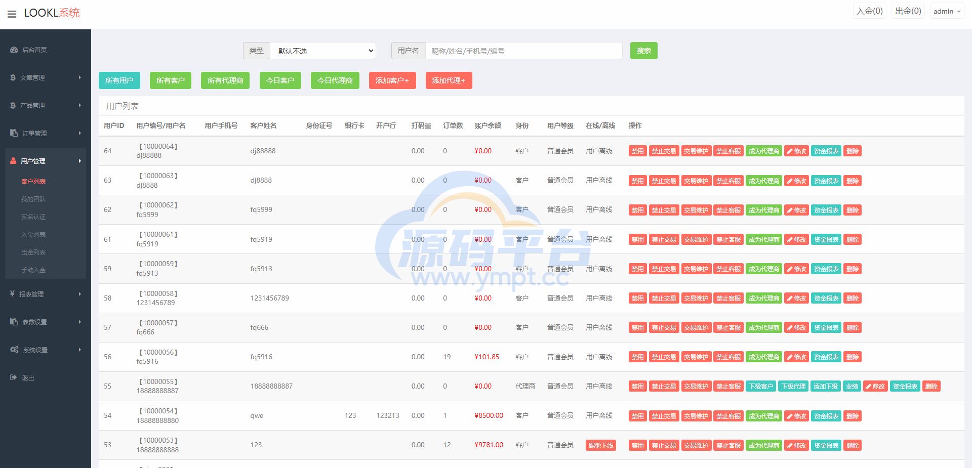This screenshot has height=468, width=972.
Task: Click 禁止客服 for user 61
Action: point(728,239)
